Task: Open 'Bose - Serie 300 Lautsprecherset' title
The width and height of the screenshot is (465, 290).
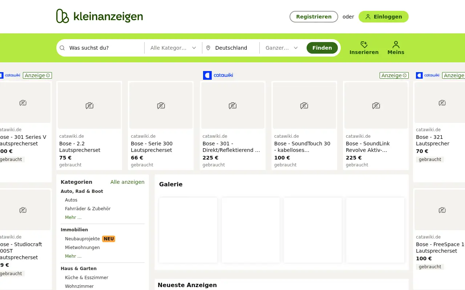Action: pyautogui.click(x=152, y=147)
